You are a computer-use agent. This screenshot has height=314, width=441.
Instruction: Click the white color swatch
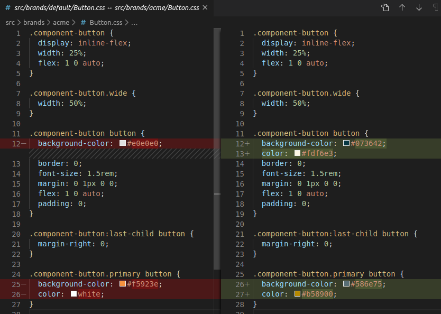[73, 294]
